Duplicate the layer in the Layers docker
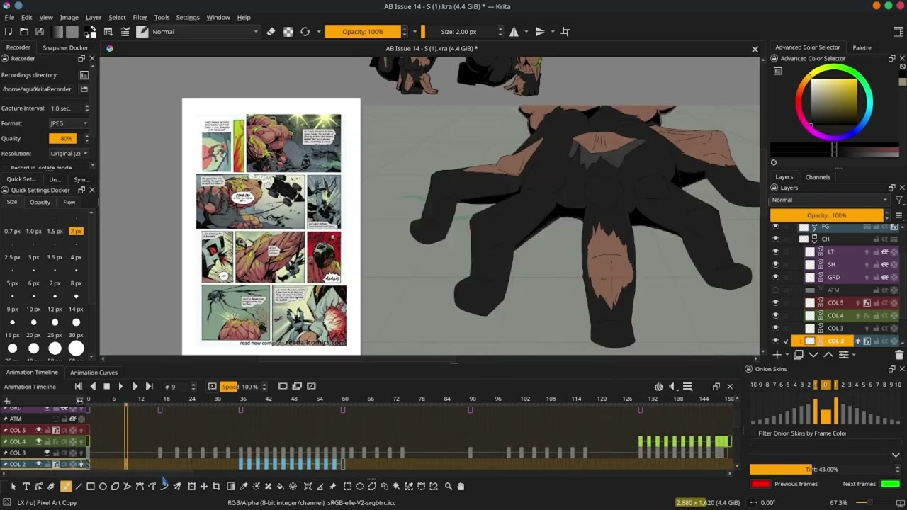The width and height of the screenshot is (907, 510). [x=799, y=355]
